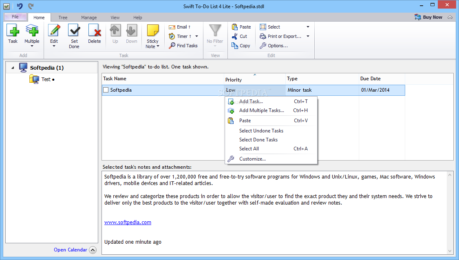Image resolution: width=459 pixels, height=260 pixels.
Task: Sort by Task Name column header
Action: coord(163,79)
